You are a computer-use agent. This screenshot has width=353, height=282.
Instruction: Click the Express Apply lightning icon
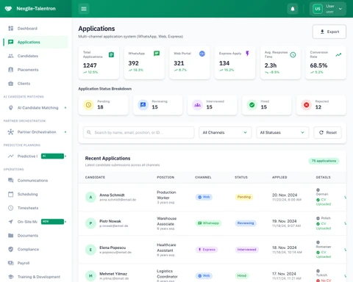(x=247, y=54)
